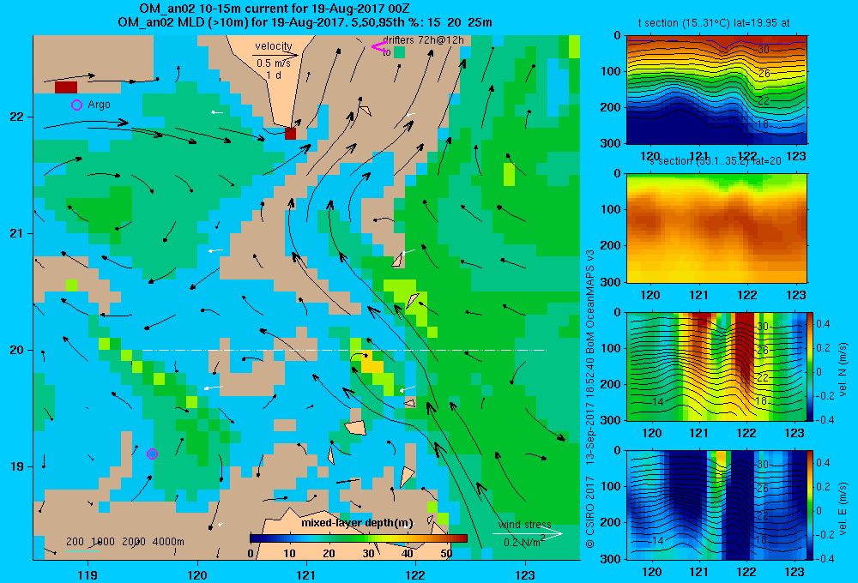
Task: Click the '0.5 m/s' velocity scale text
Action: click(274, 63)
